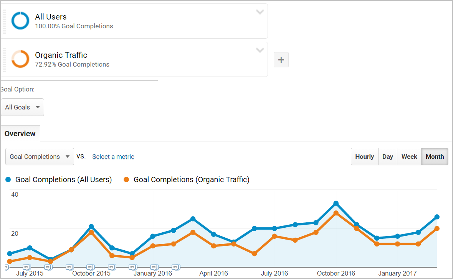Switch chart granularity to Hourly
453x279 pixels.
coord(364,157)
